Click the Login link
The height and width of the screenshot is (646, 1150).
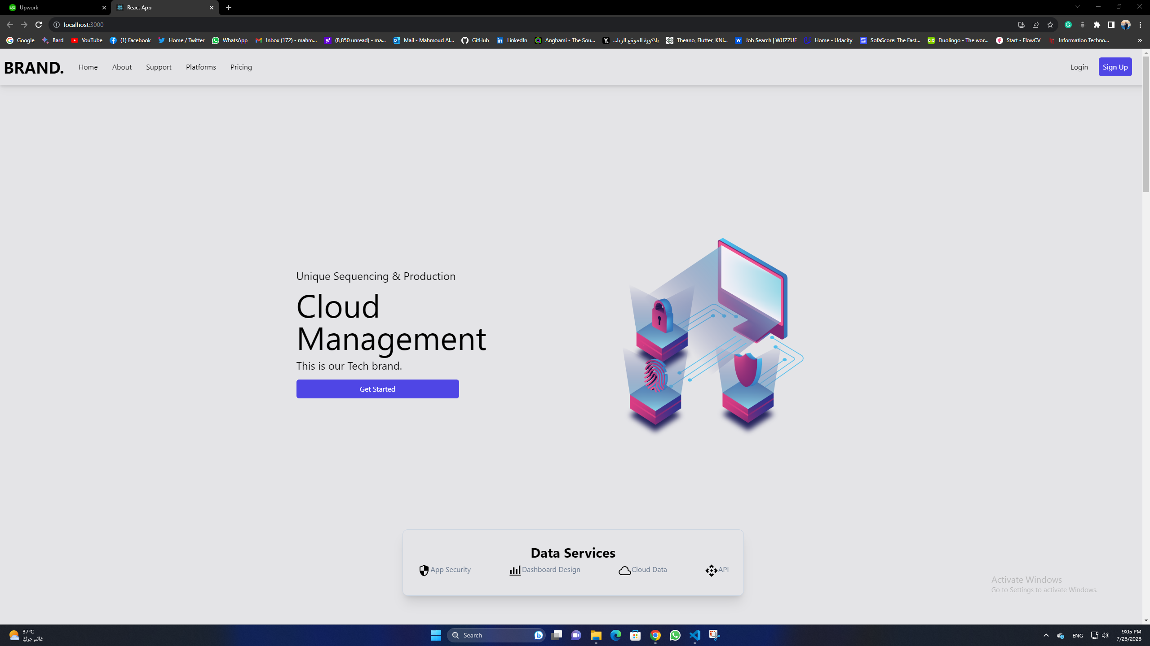tap(1079, 67)
